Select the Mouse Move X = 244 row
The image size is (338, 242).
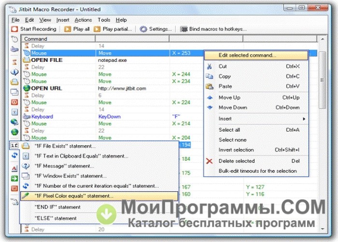tap(169, 75)
